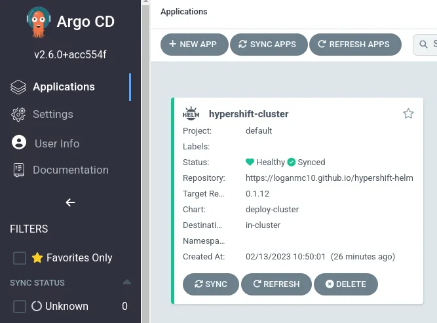The width and height of the screenshot is (437, 323).
Task: Open Settings in the sidebar
Action: tap(53, 114)
